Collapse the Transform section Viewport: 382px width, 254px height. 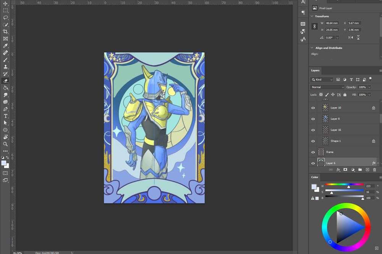tap(312, 16)
